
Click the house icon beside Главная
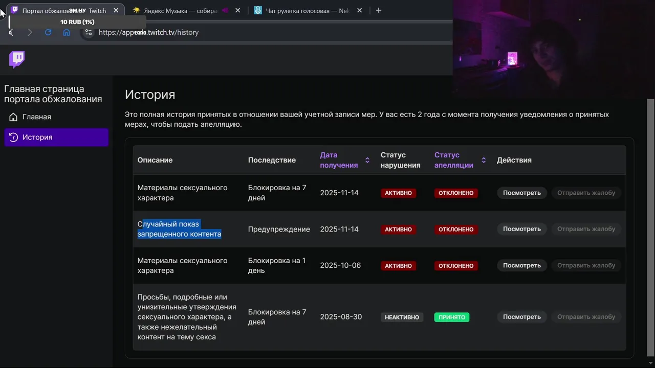point(13,117)
